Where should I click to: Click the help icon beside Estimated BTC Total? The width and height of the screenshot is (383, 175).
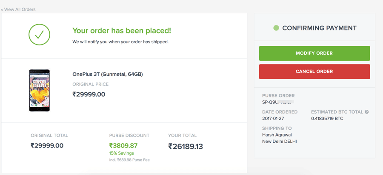tap(366, 112)
